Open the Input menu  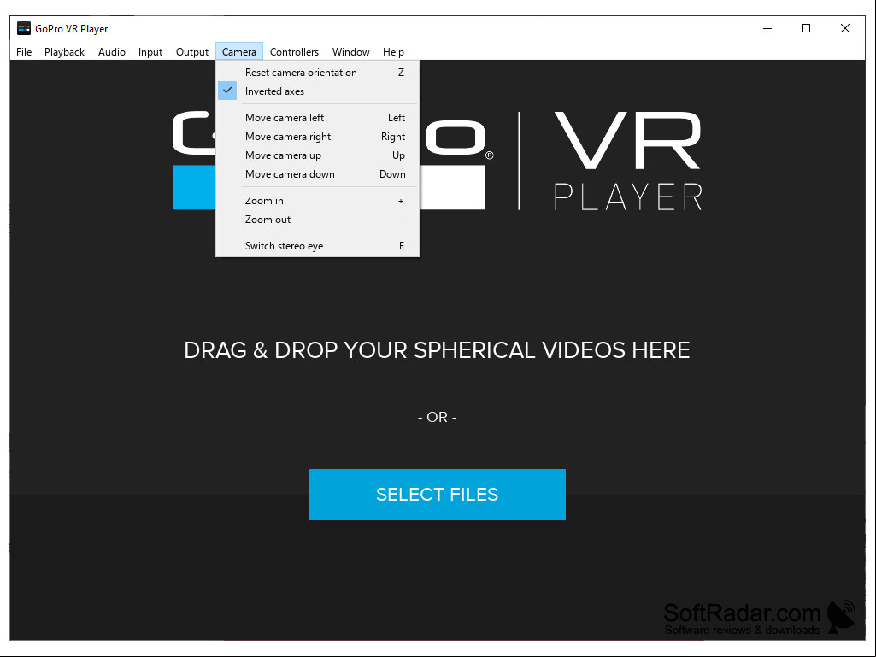150,52
